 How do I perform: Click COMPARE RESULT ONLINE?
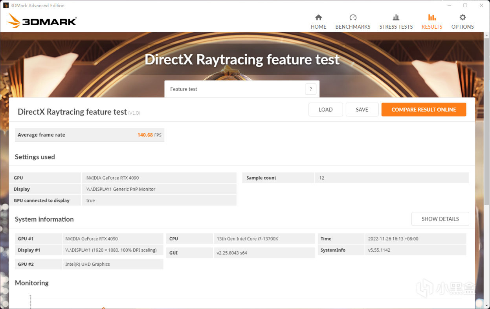424,110
